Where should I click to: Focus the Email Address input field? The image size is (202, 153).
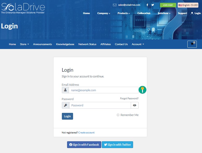click(x=104, y=90)
